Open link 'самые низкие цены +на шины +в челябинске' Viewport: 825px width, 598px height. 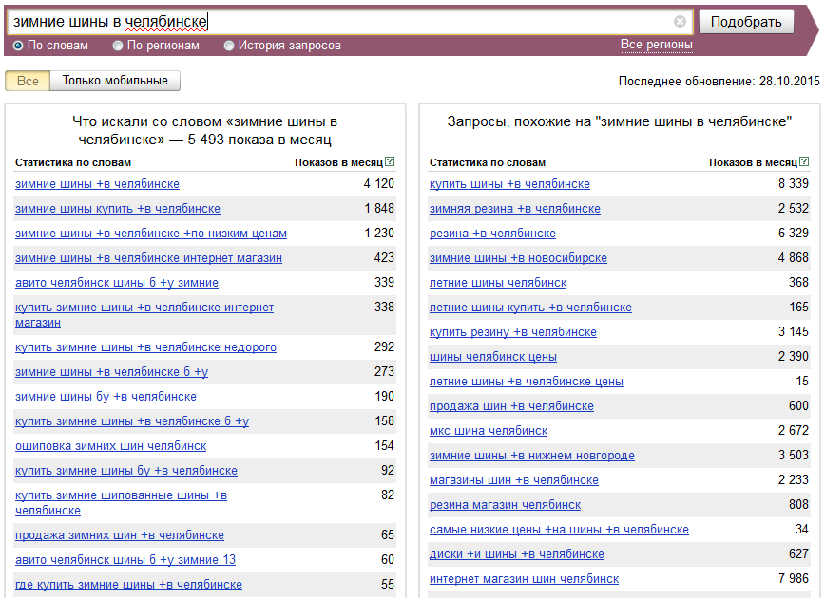(559, 530)
